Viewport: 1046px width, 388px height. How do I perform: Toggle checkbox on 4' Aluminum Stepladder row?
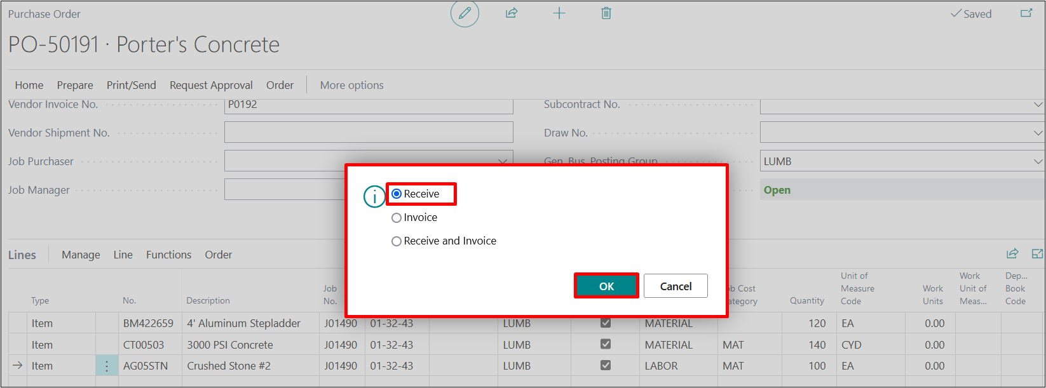tap(606, 323)
